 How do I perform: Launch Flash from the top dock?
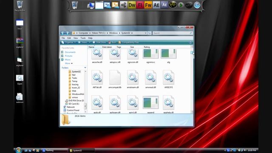pyautogui.click(x=140, y=5)
